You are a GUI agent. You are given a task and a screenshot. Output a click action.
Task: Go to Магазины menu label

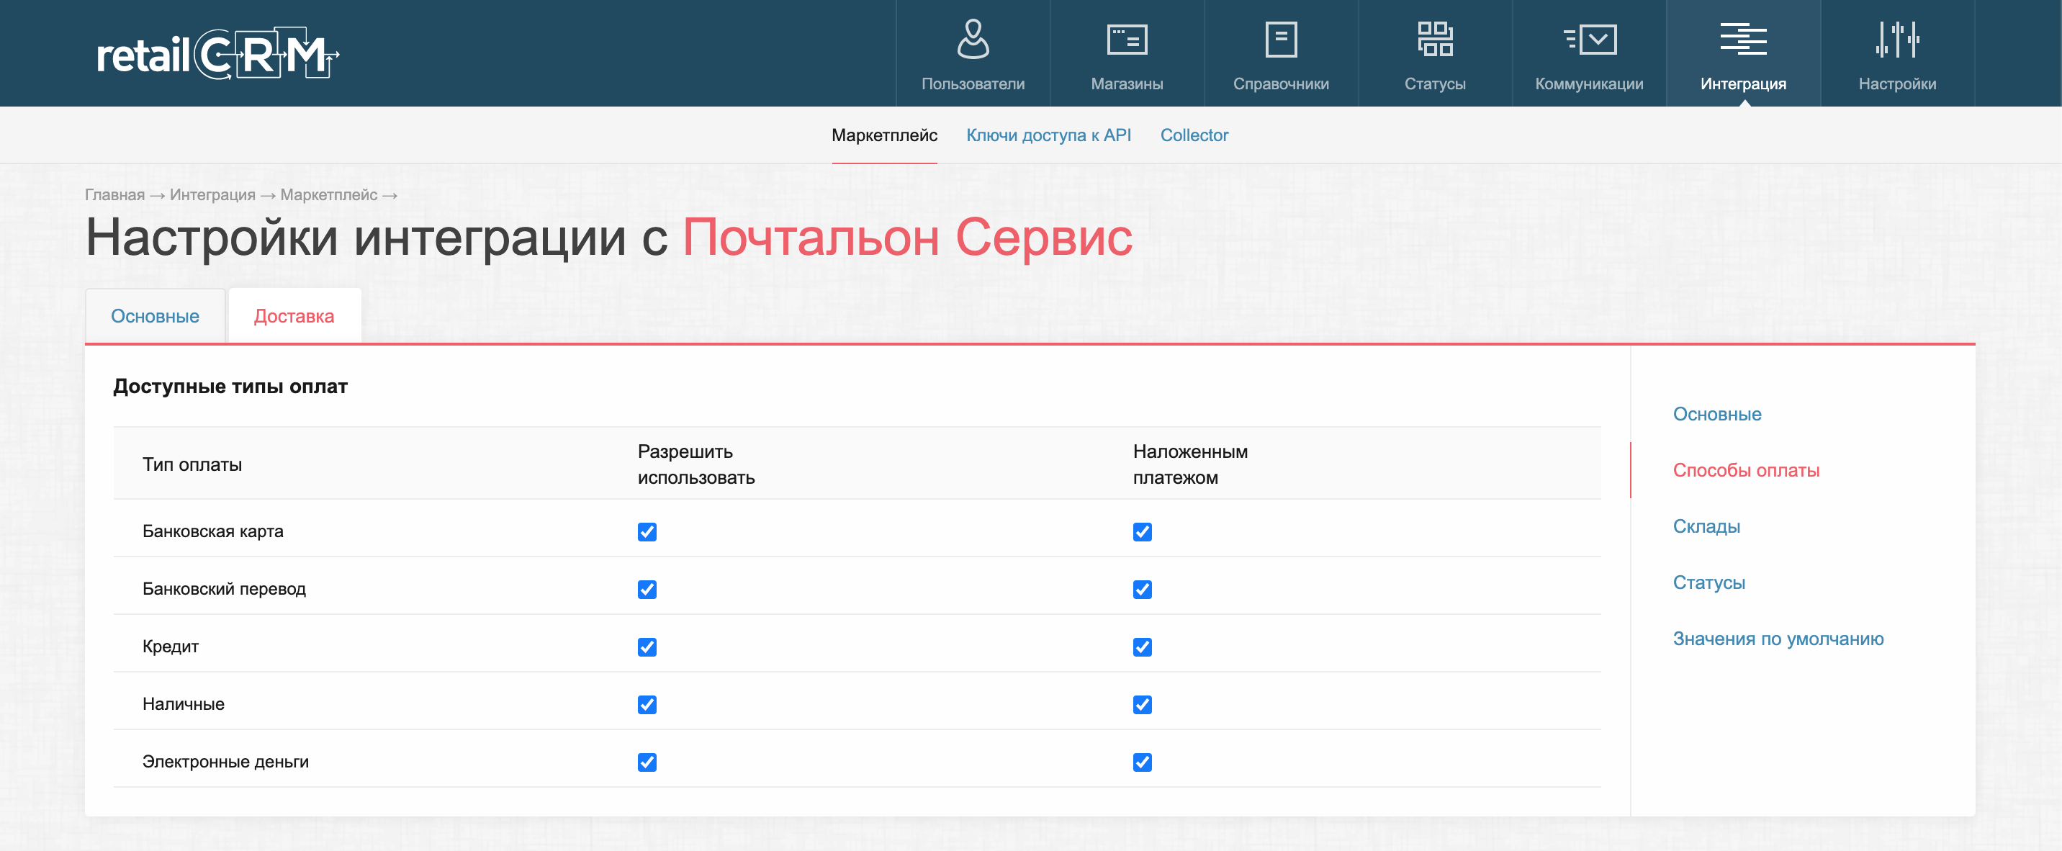pyautogui.click(x=1126, y=84)
